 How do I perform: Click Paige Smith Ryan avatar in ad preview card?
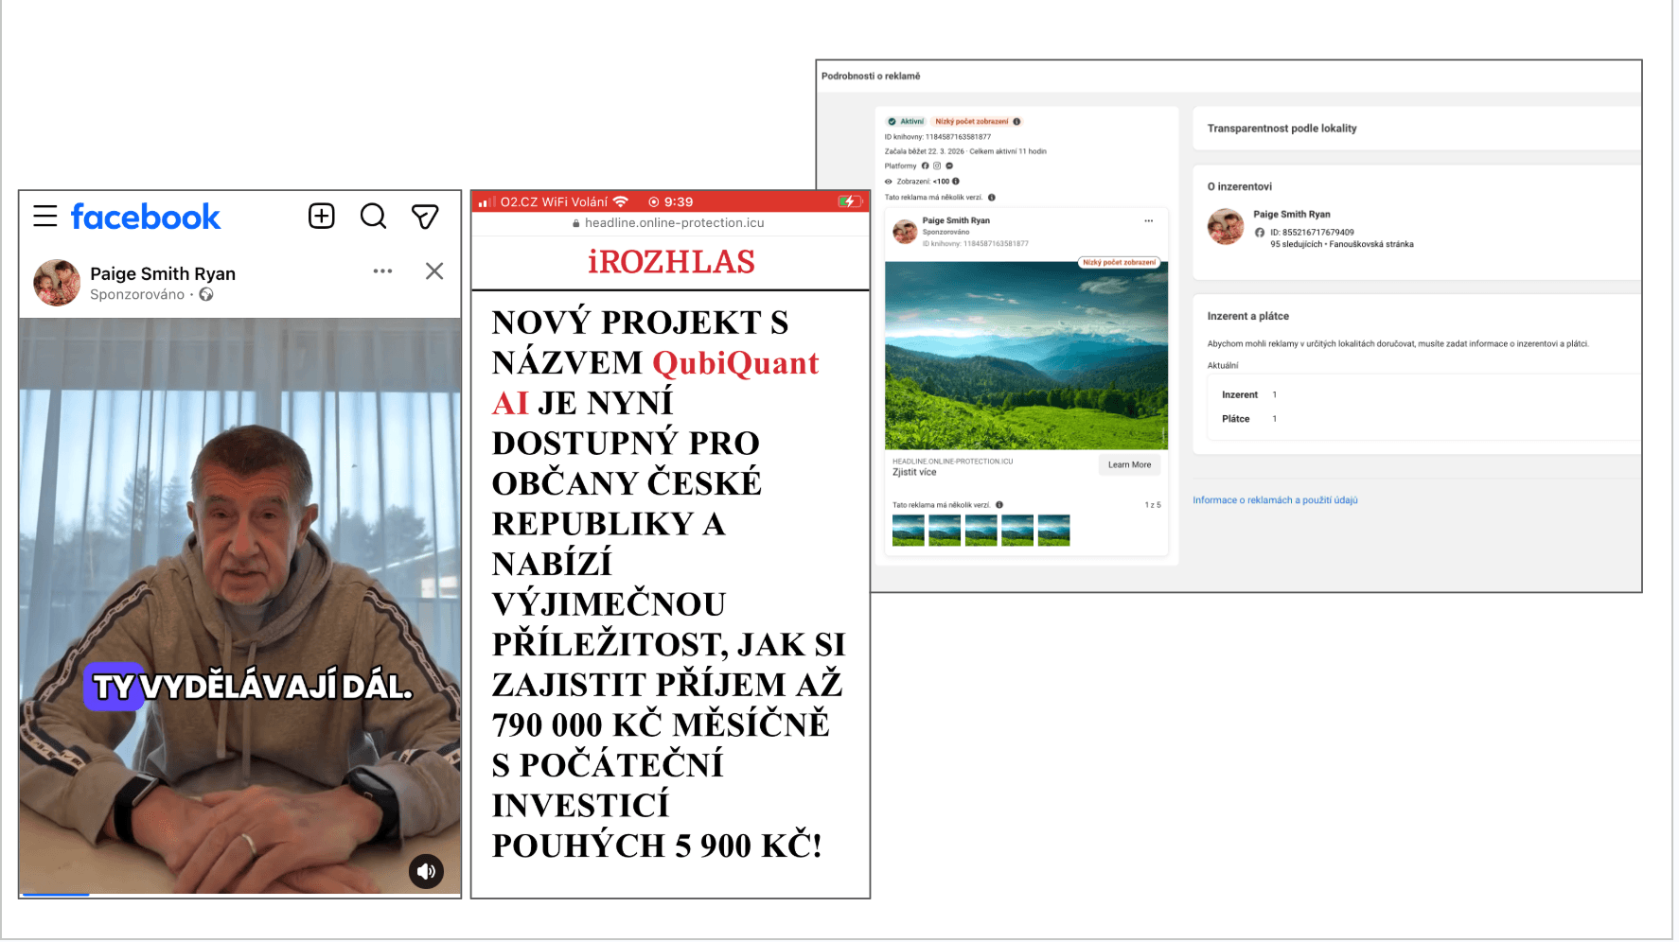[905, 232]
